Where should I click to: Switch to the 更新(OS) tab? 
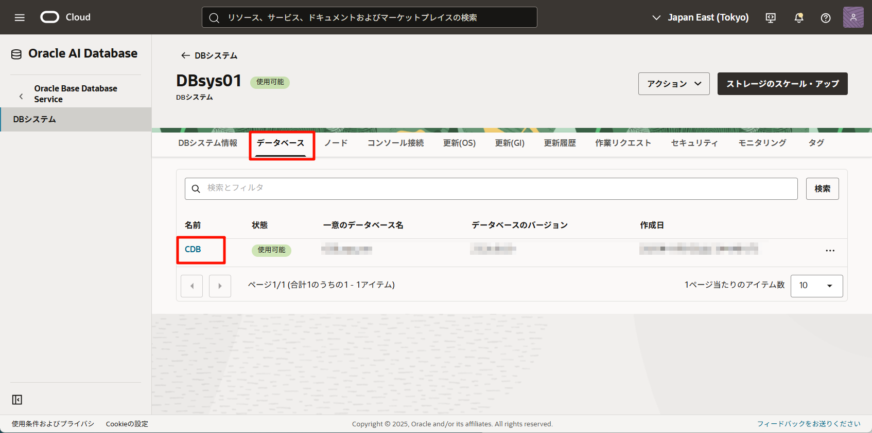[459, 143]
